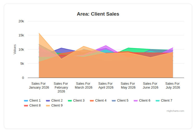
Task: Toggle Client 6 legend entry
Action: click(142, 101)
